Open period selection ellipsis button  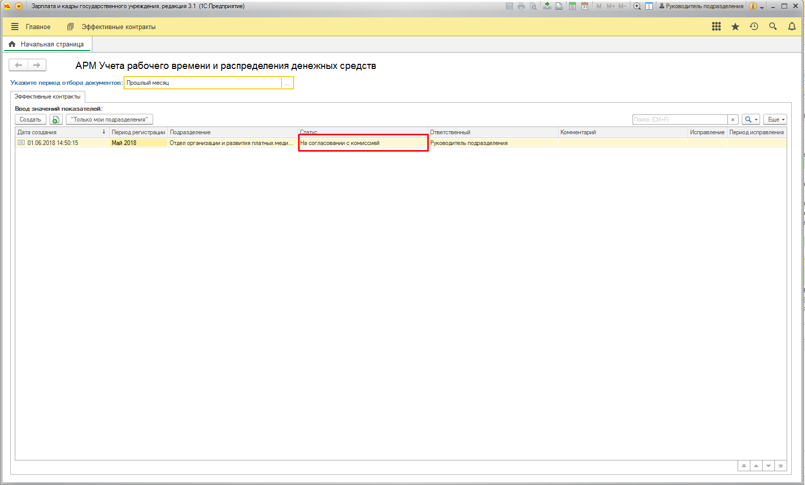tap(287, 83)
